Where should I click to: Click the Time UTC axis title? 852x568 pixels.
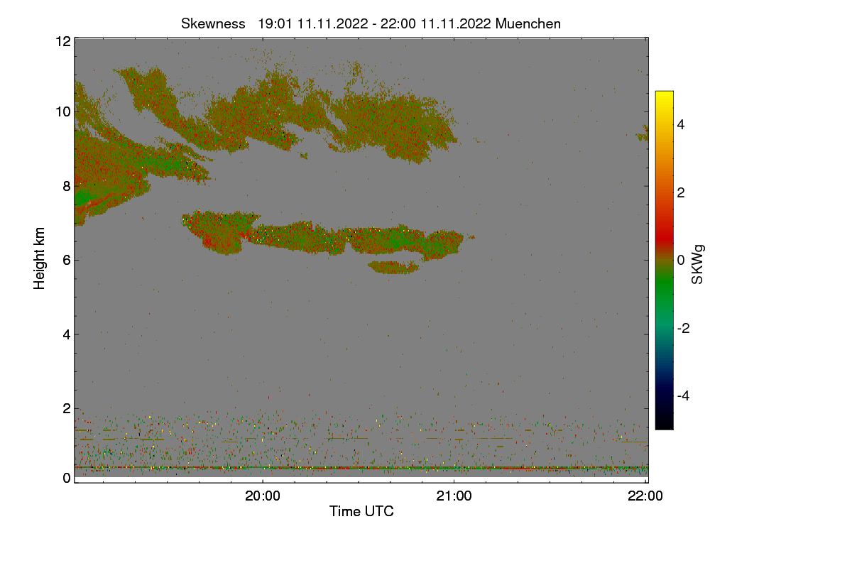361,511
